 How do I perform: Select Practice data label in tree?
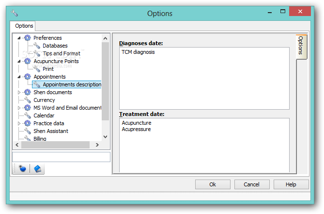(49, 123)
